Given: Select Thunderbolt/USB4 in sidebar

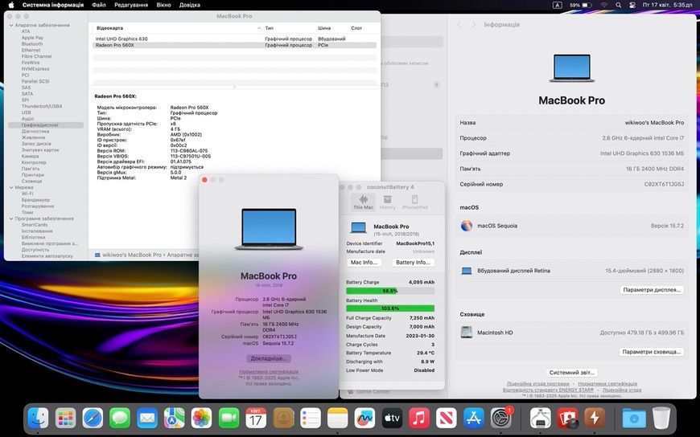Looking at the screenshot, I should (x=42, y=107).
